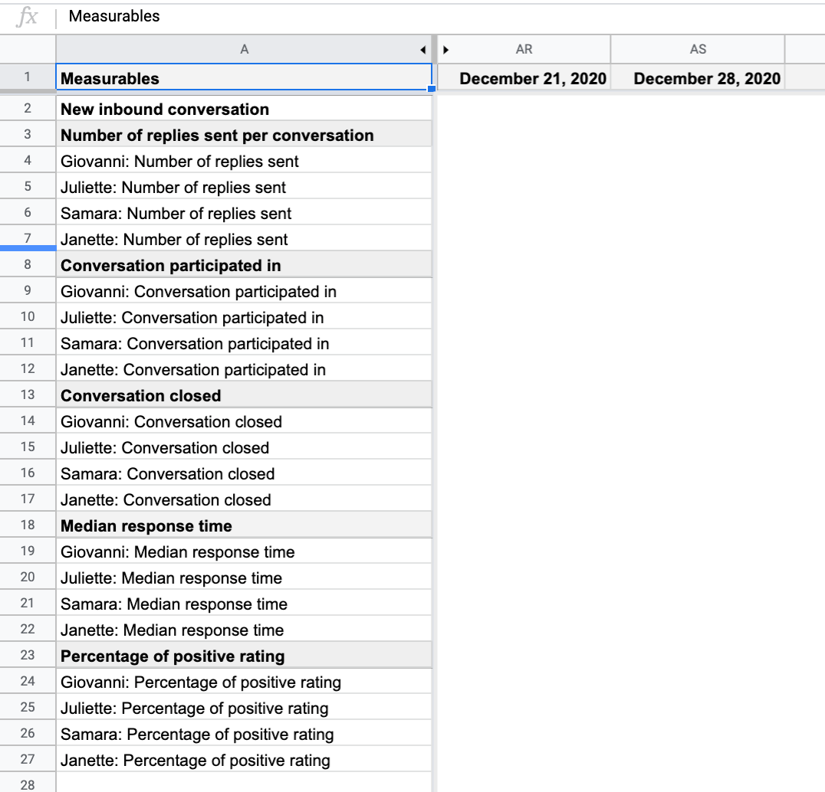Viewport: 825px width, 792px height.
Task: Select the December 21, 2020 cell
Action: pyautogui.click(x=524, y=78)
